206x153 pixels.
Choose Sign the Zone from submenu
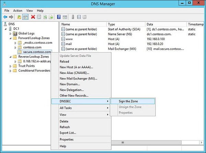tap(133, 101)
